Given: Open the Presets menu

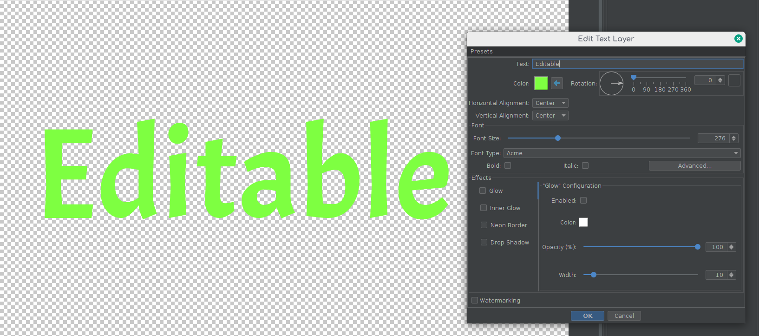Looking at the screenshot, I should [x=481, y=52].
